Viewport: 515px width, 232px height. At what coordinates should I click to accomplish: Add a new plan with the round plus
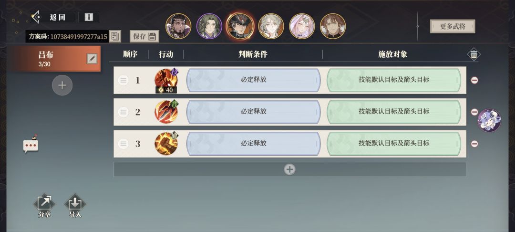pyautogui.click(x=62, y=85)
